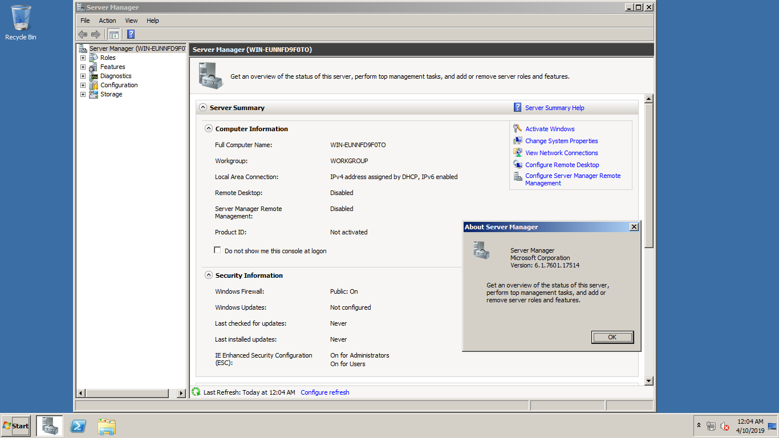Image resolution: width=779 pixels, height=438 pixels.
Task: Open the File menu
Action: (85, 21)
